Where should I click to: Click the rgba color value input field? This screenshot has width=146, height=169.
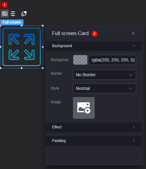coord(113,60)
